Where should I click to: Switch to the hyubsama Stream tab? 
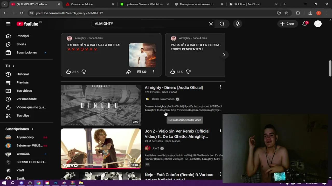point(144,4)
